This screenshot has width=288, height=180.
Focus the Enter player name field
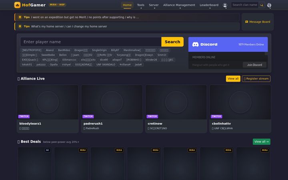point(91,42)
